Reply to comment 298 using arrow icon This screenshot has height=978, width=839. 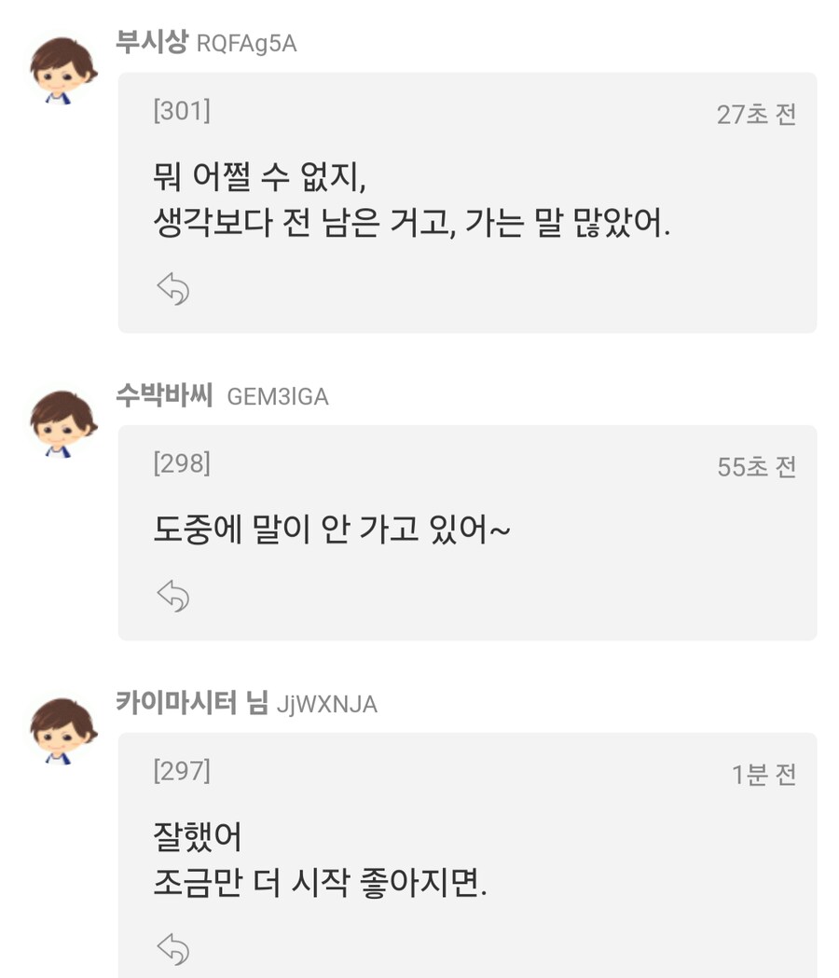pyautogui.click(x=173, y=595)
